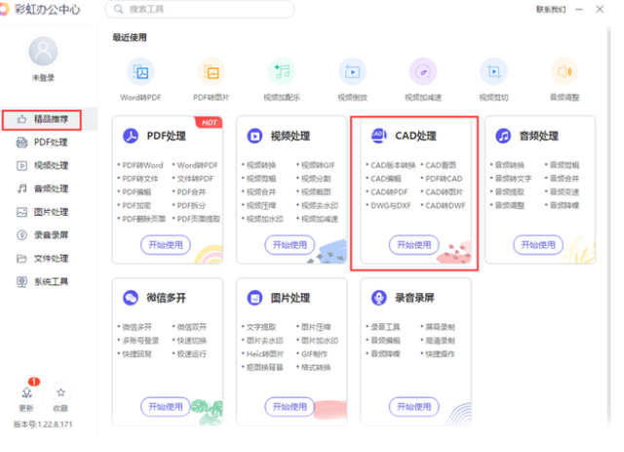Open the 音频调整 recent tool icon
The image size is (624, 452).
tap(565, 72)
